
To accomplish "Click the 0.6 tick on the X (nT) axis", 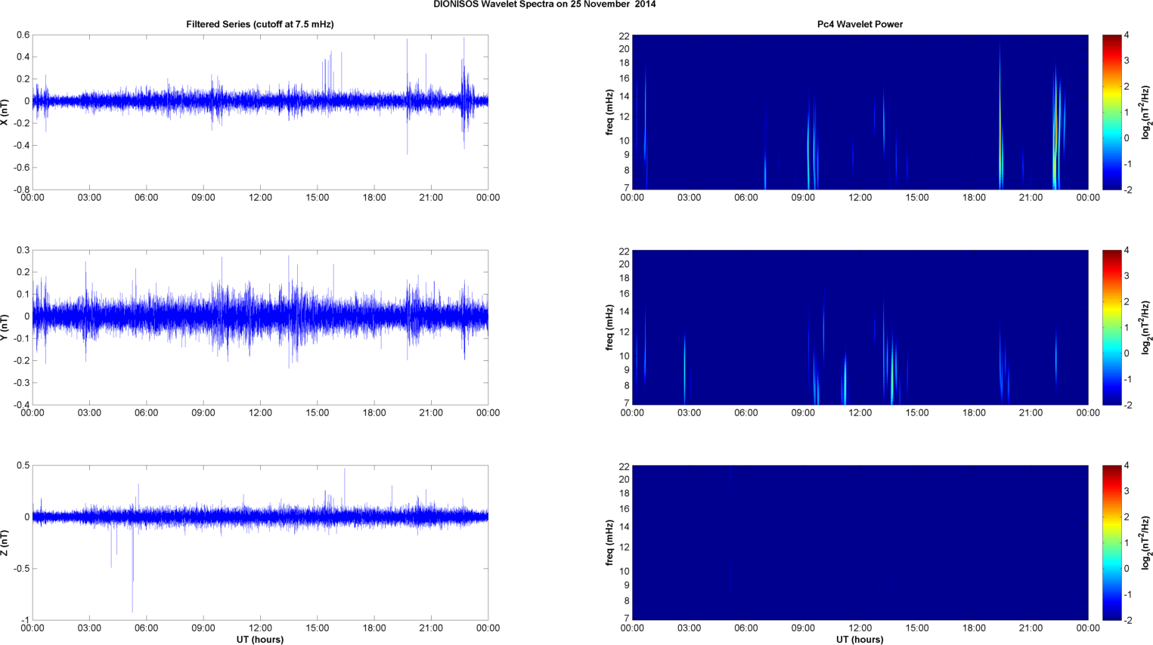I will pos(23,35).
